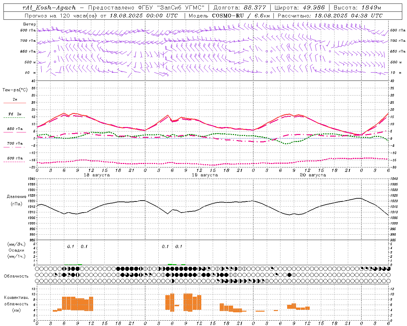Select the 10 м wind level label on the left
Image resolution: width=407 pixels, height=326 pixels.
(30, 73)
